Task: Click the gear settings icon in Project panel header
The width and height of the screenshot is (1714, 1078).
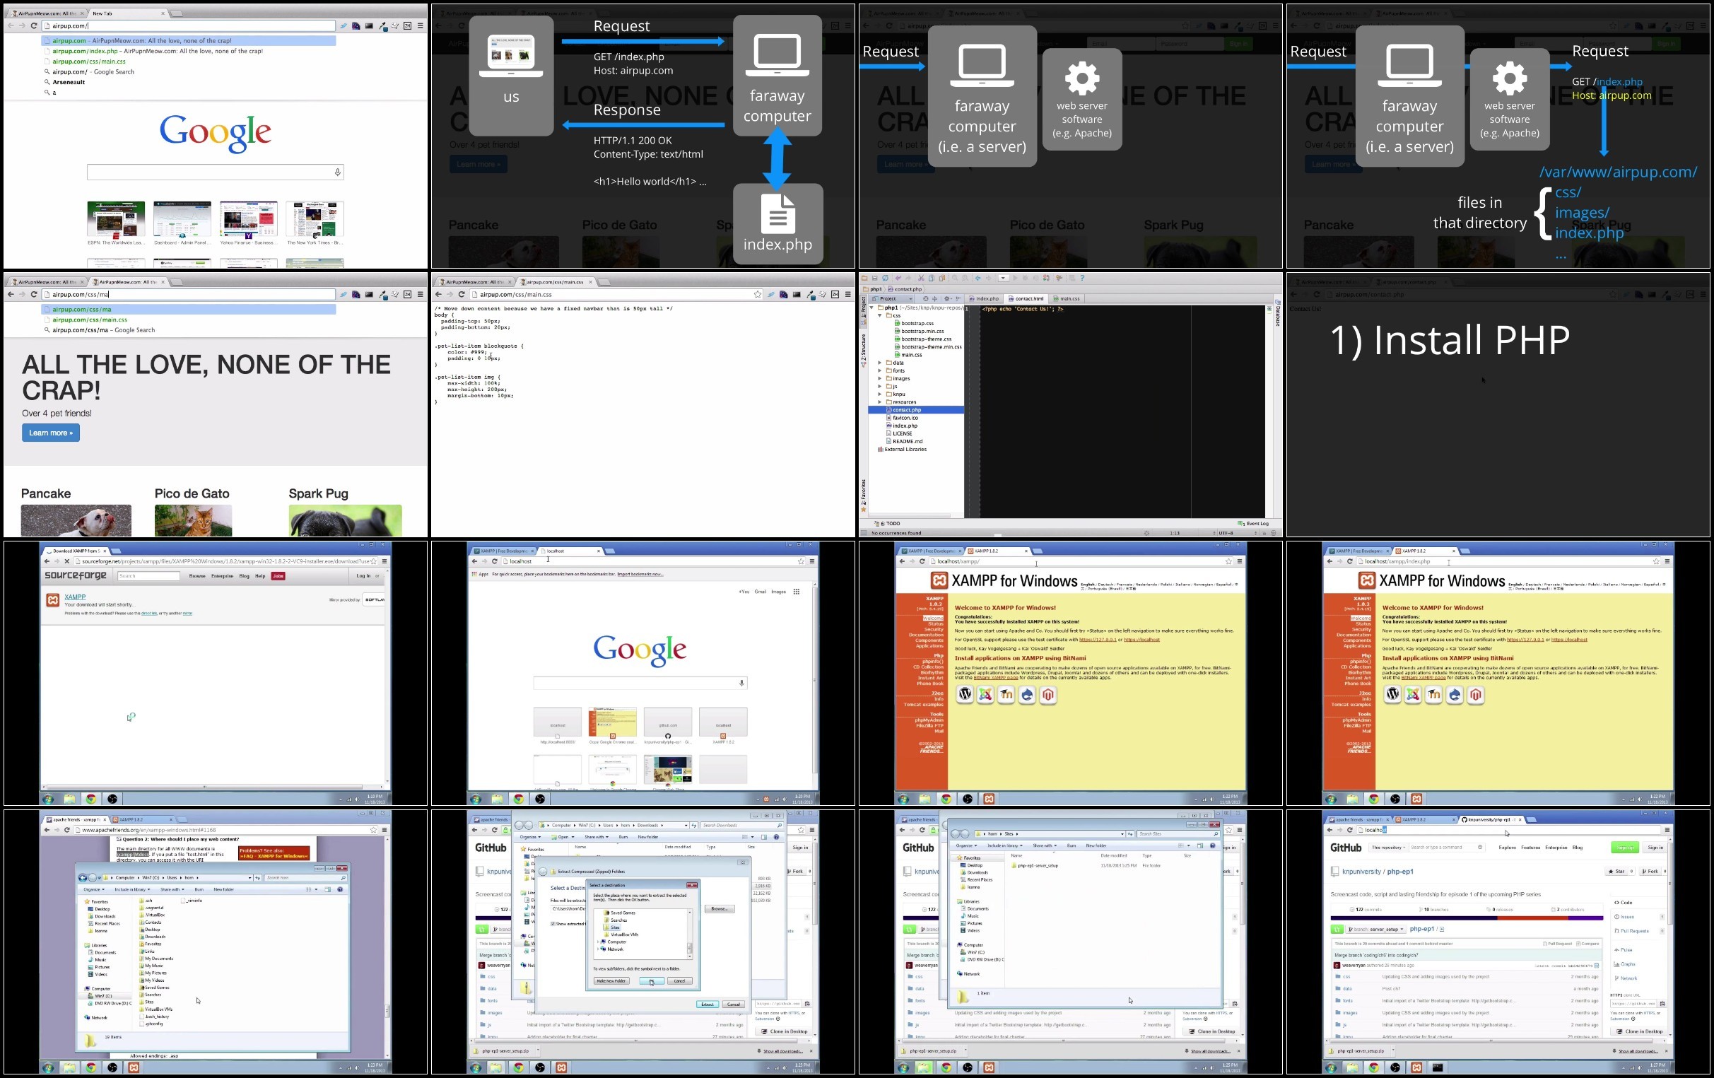Action: click(947, 299)
